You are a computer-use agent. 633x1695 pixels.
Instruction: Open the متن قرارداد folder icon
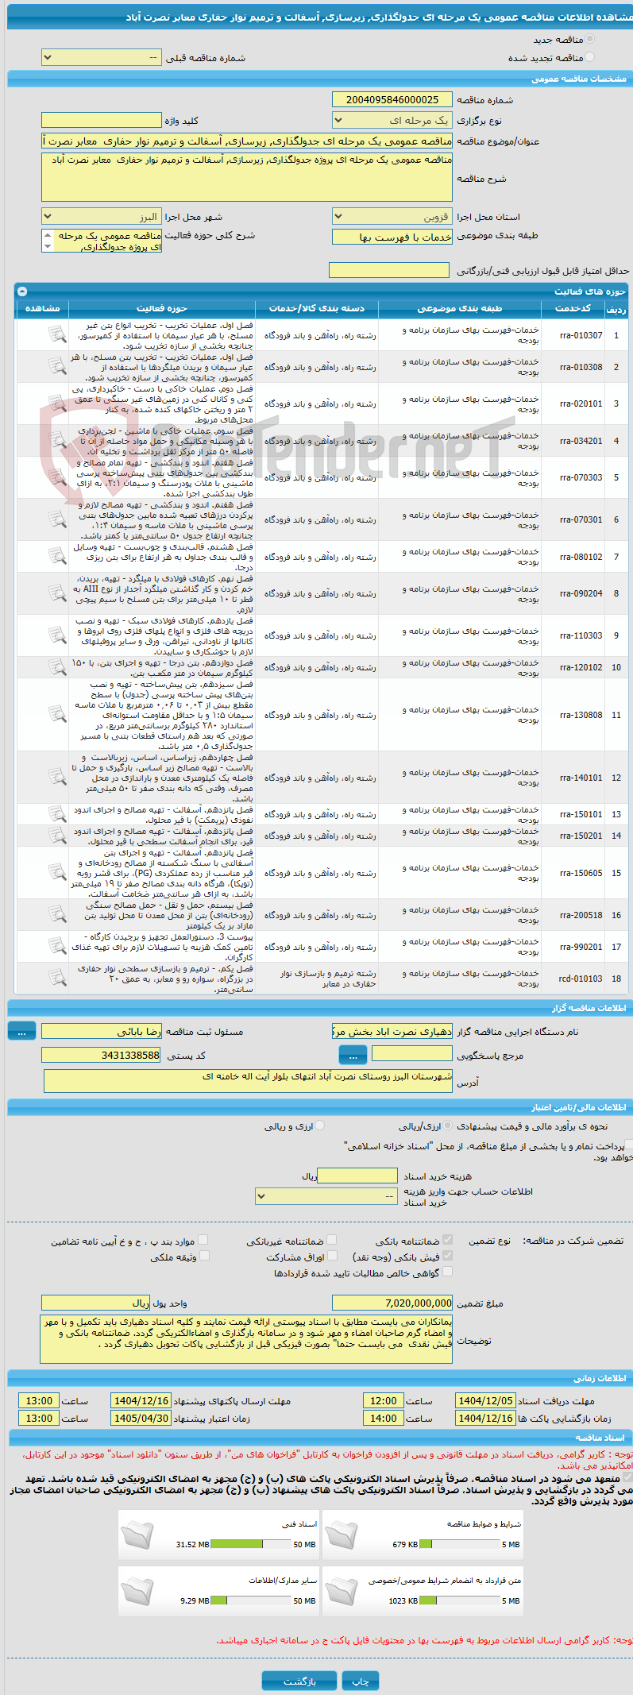(x=342, y=1591)
